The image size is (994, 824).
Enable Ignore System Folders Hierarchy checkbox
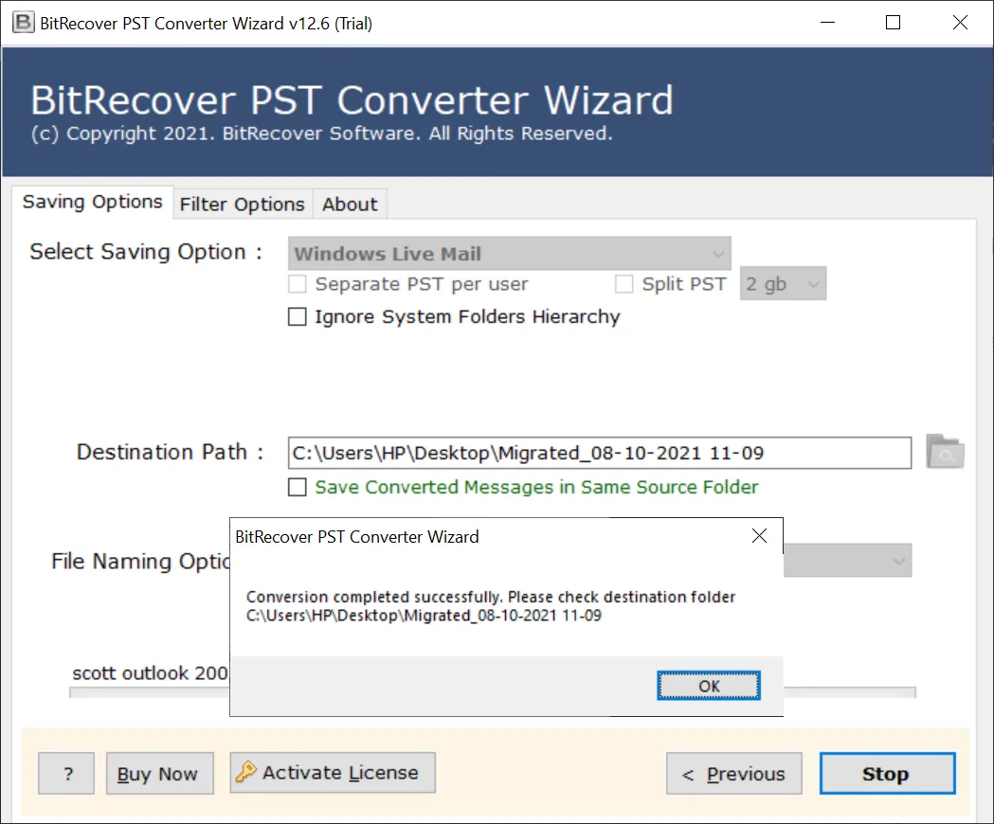click(x=298, y=317)
